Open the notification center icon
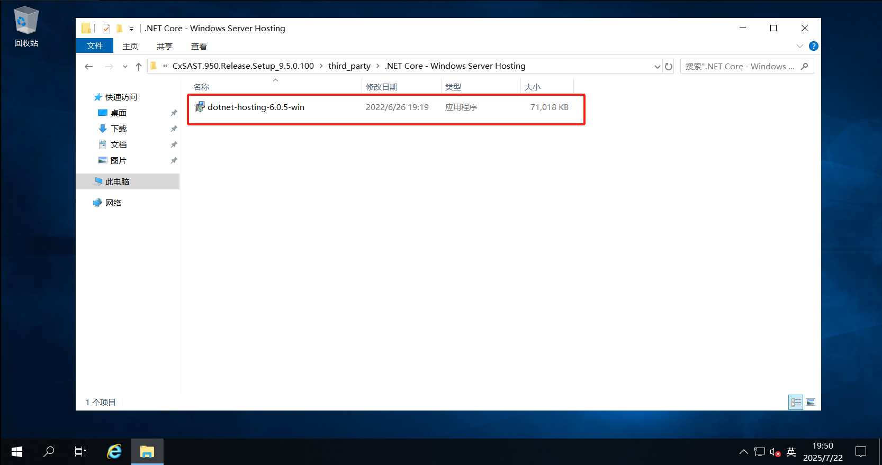 (x=861, y=452)
